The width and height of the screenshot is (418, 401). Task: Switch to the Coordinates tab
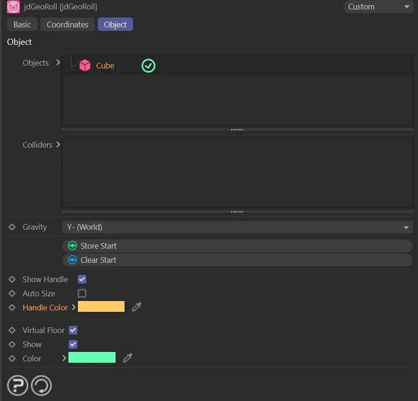[x=67, y=25]
